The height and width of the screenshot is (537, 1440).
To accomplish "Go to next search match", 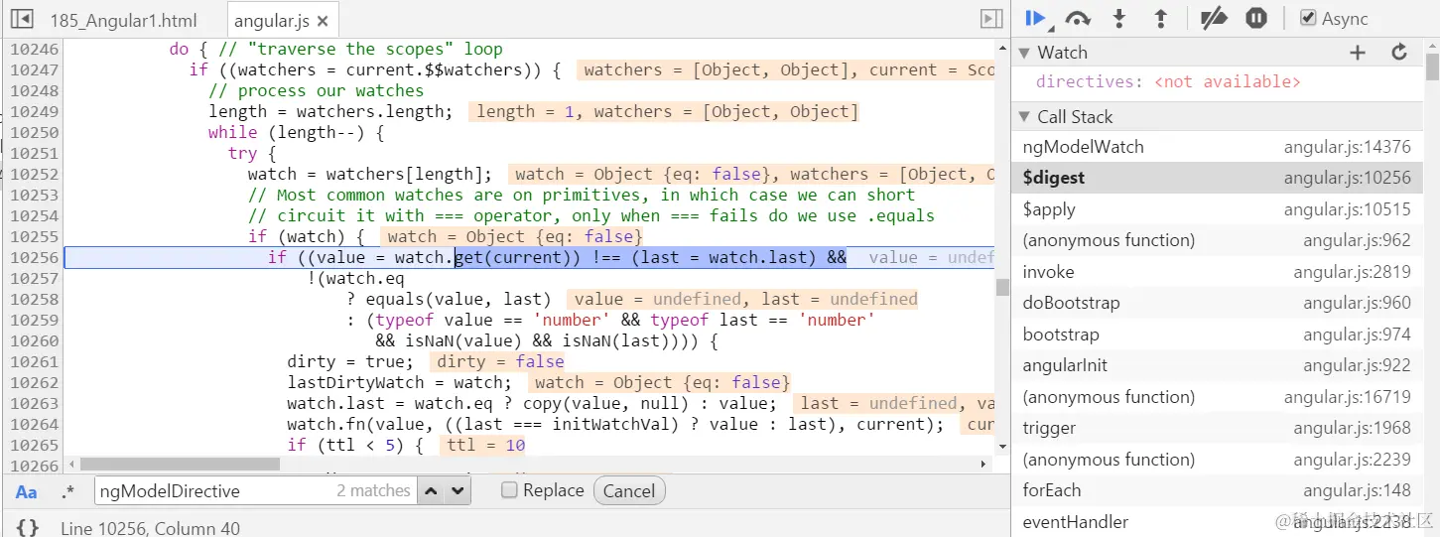I will 458,490.
